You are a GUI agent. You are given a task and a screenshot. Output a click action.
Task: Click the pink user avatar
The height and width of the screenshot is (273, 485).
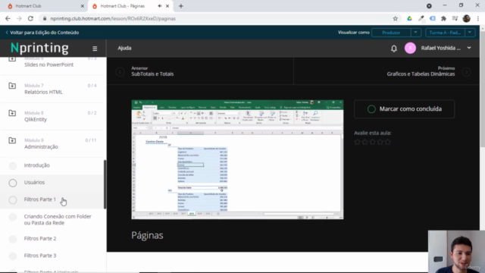(410, 48)
